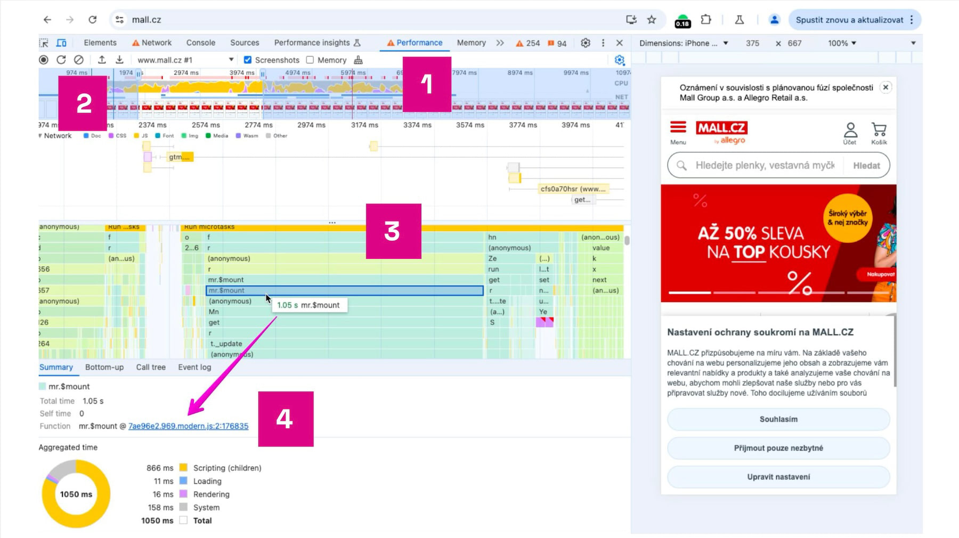Click the reload and record icon
959x538 pixels.
click(x=61, y=60)
